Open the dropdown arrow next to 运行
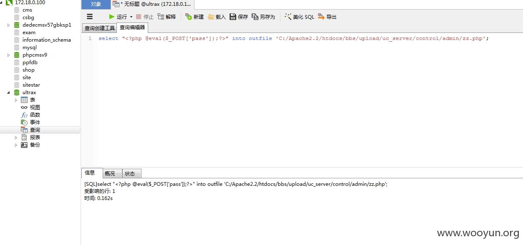The width and height of the screenshot is (523, 245). (131, 17)
